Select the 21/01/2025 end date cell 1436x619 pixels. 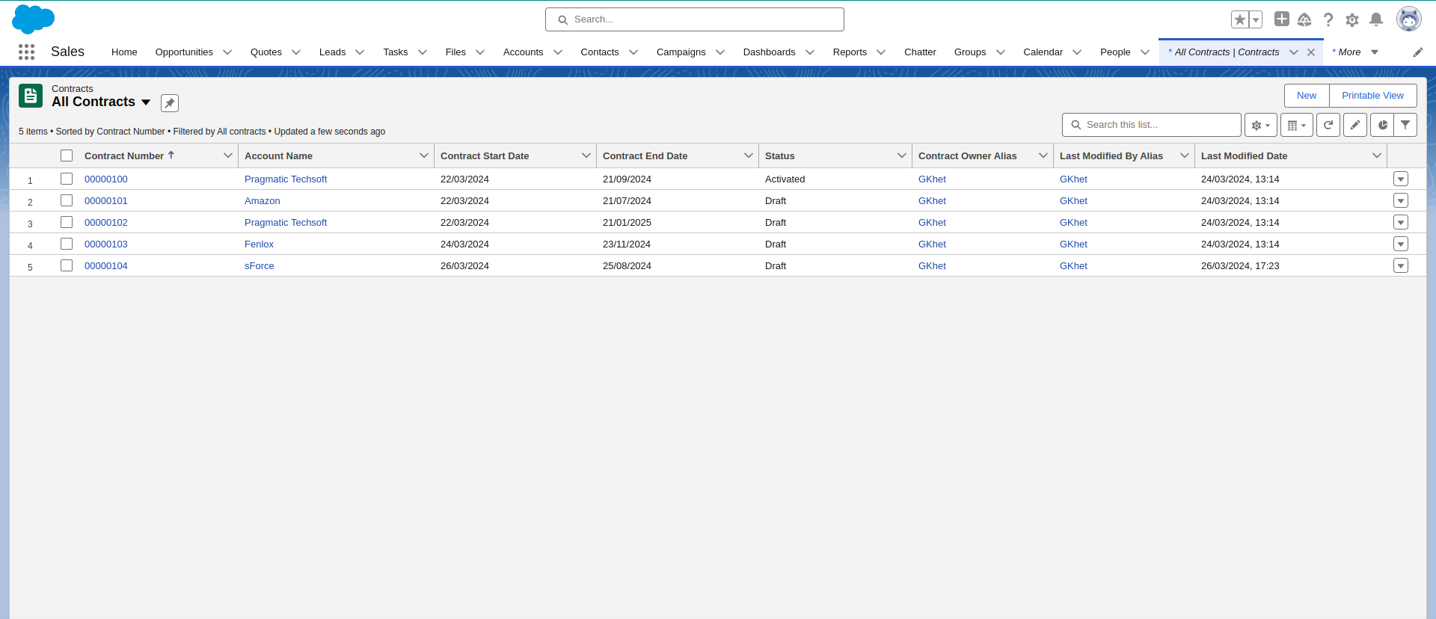pos(627,223)
